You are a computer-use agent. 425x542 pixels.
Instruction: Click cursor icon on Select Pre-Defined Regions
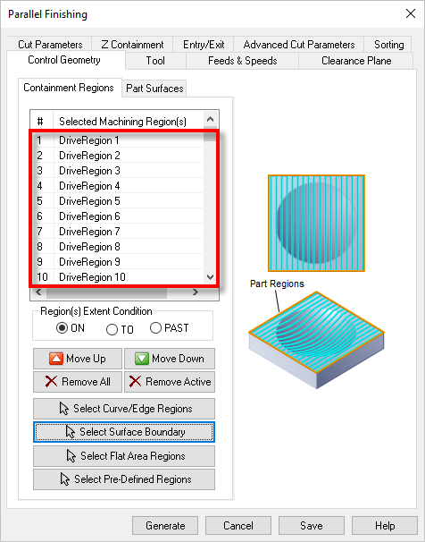pyautogui.click(x=65, y=479)
